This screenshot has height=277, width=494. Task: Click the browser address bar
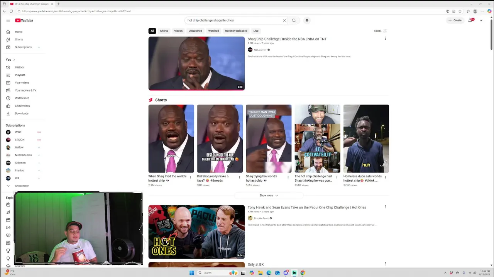232,11
